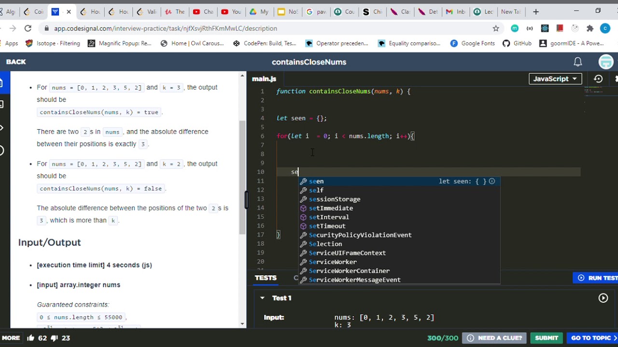This screenshot has height=347, width=618.
Task: Switch to the Vali... browser tab
Action: click(146, 12)
